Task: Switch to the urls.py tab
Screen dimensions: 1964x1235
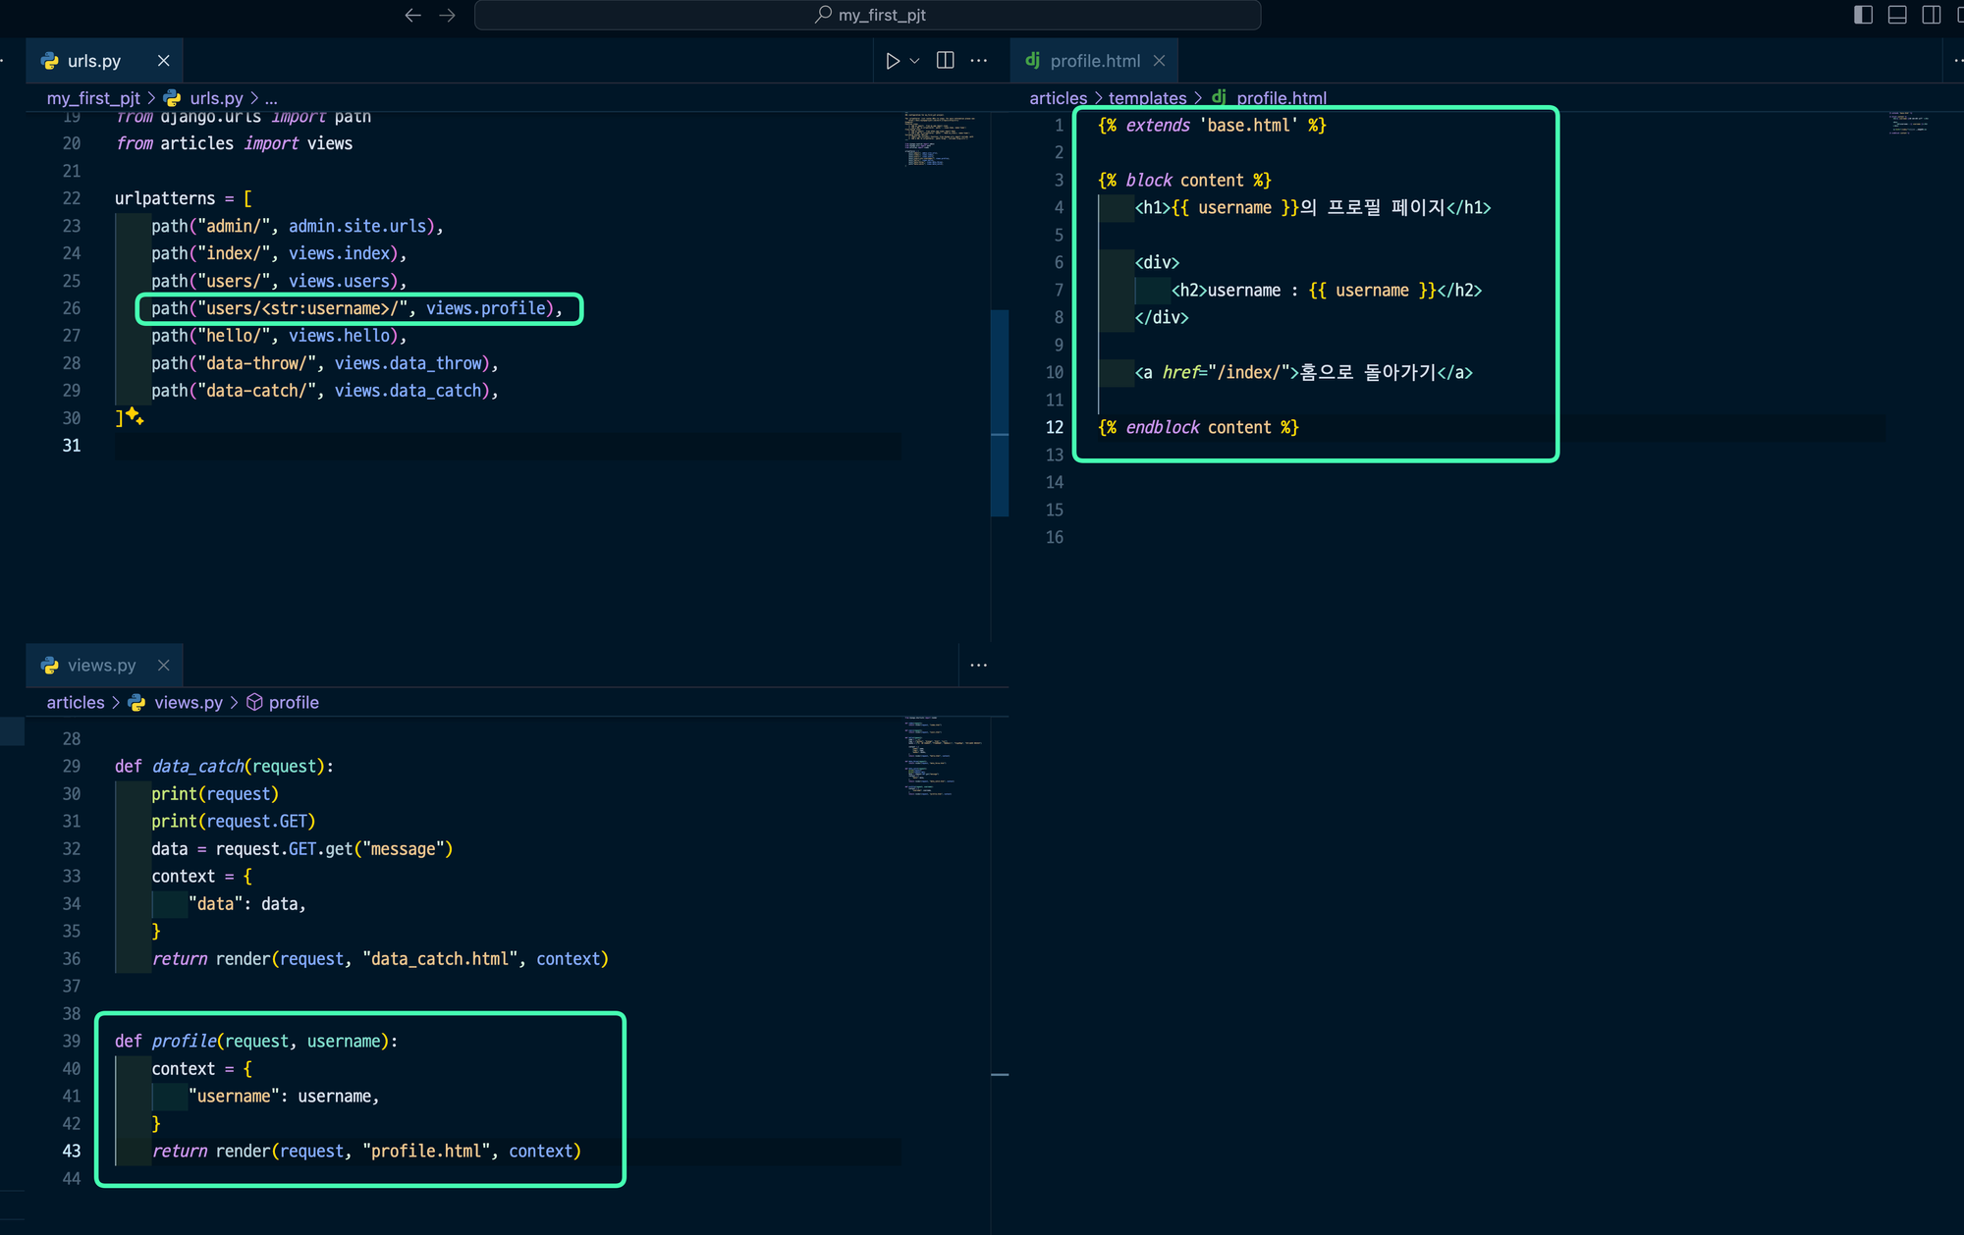Action: (x=93, y=61)
